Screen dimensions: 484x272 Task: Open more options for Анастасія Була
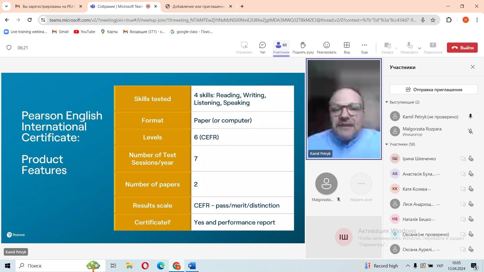pos(438,174)
